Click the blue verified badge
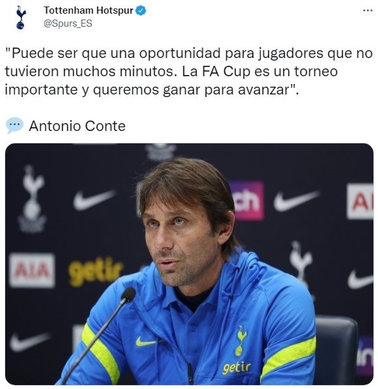This screenshot has height=389, width=378. point(141,10)
